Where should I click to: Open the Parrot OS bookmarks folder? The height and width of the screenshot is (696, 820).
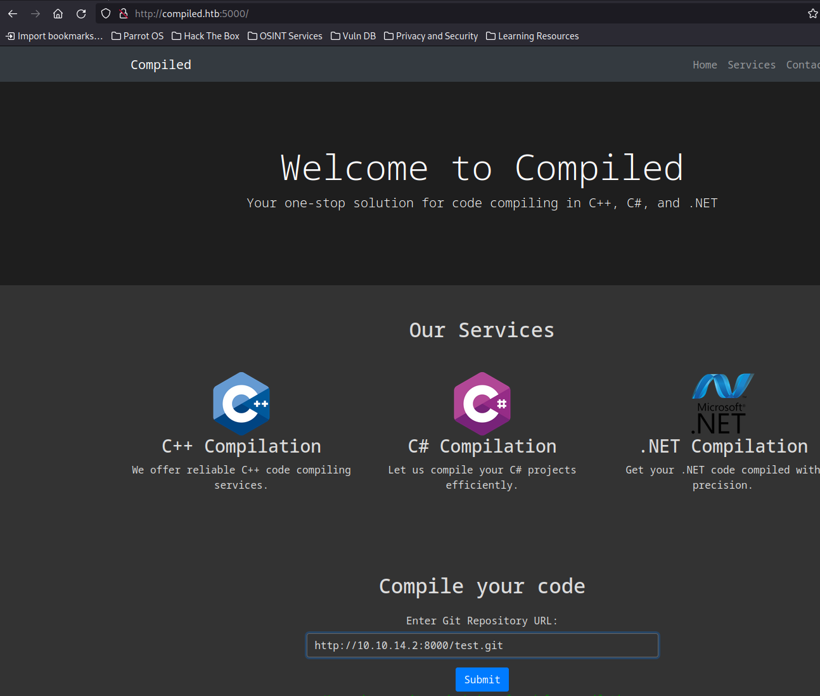138,36
